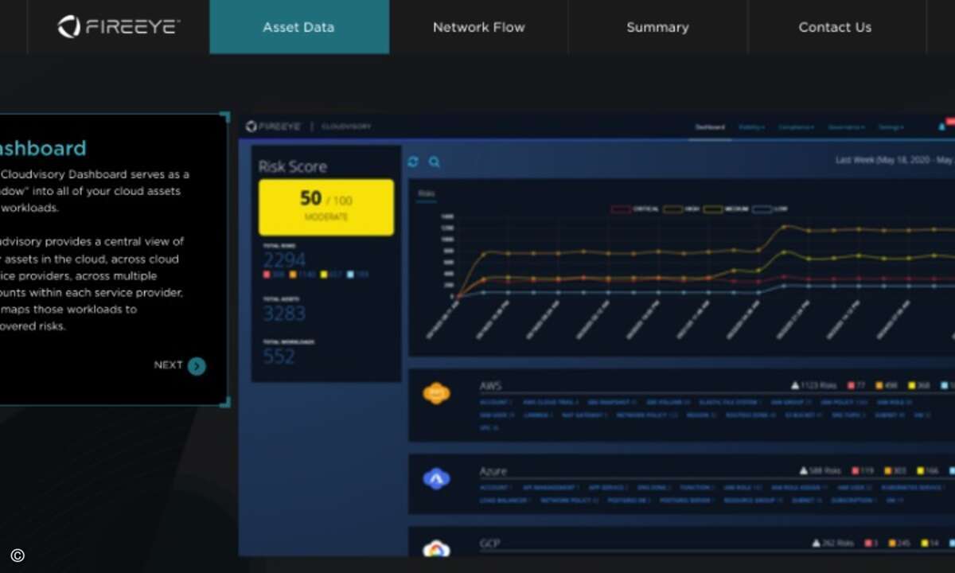Open the Settings dropdown in the dashboard nav
This screenshot has height=573, width=955.
tap(890, 127)
